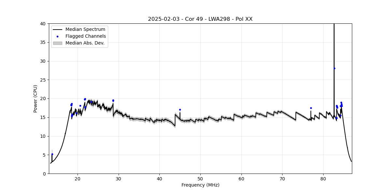391x195 pixels.
Task: Pick the flagged blue dot near 45 MHz
Action: 180,110
